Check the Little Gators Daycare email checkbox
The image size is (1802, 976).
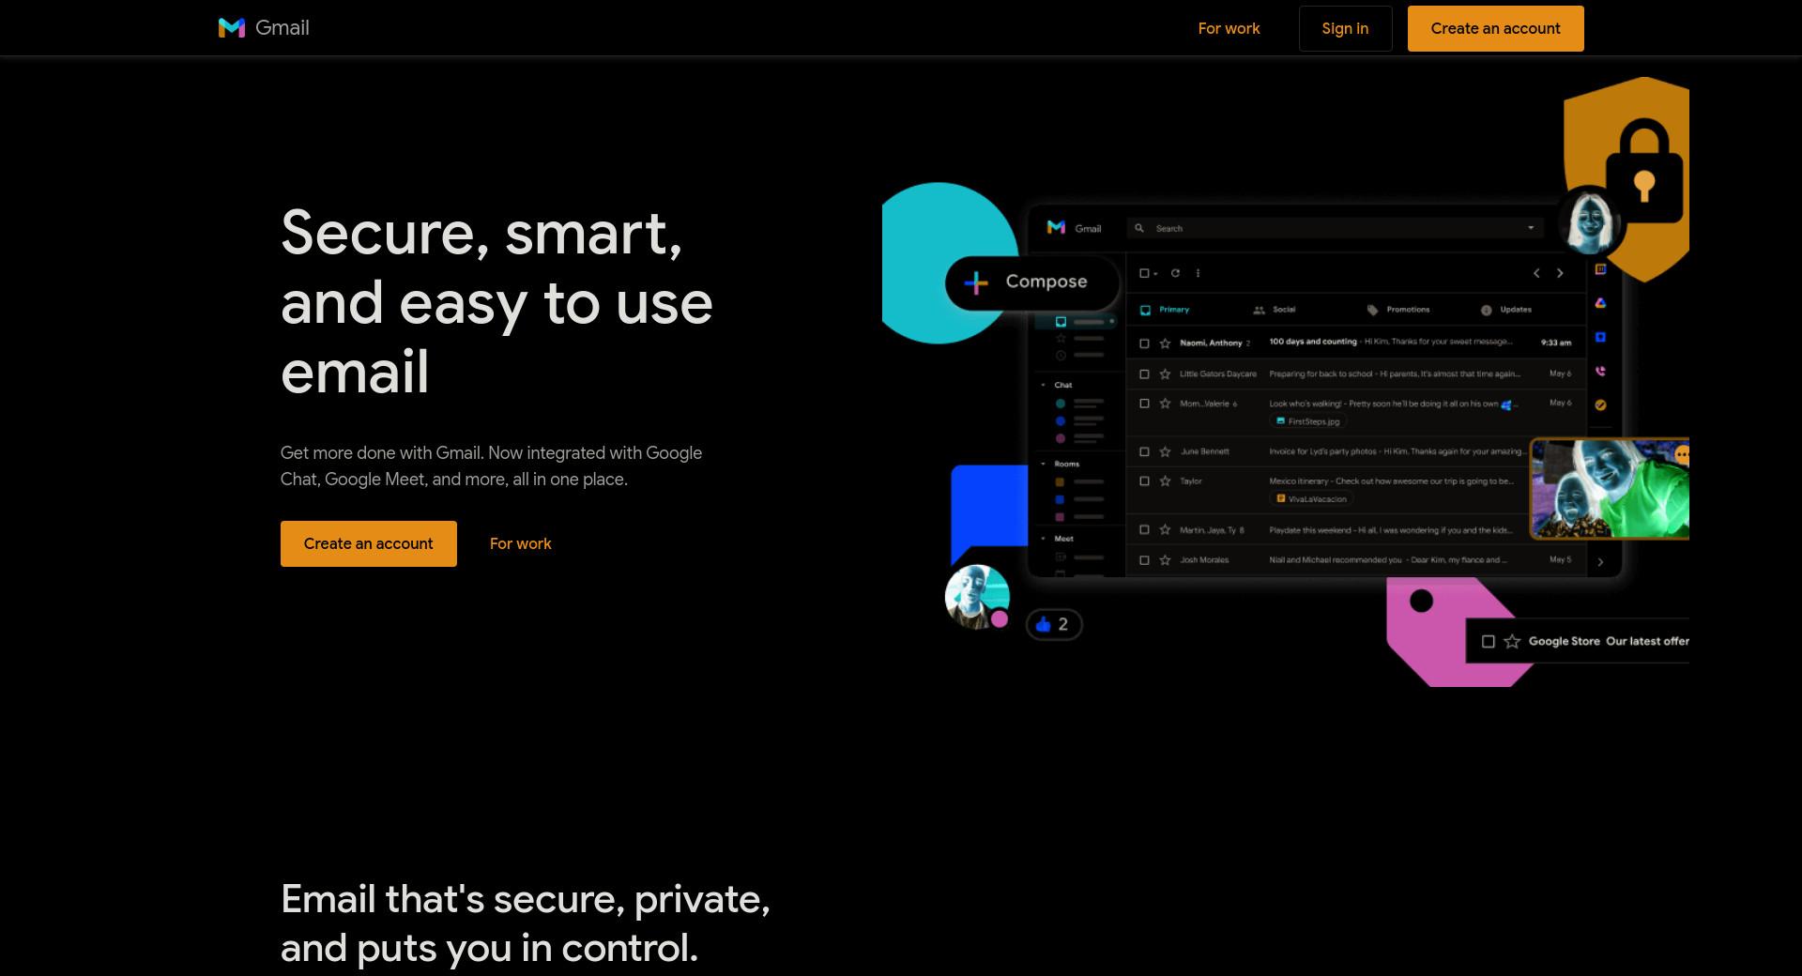click(x=1144, y=374)
